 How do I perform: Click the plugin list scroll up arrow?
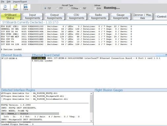(91, 94)
